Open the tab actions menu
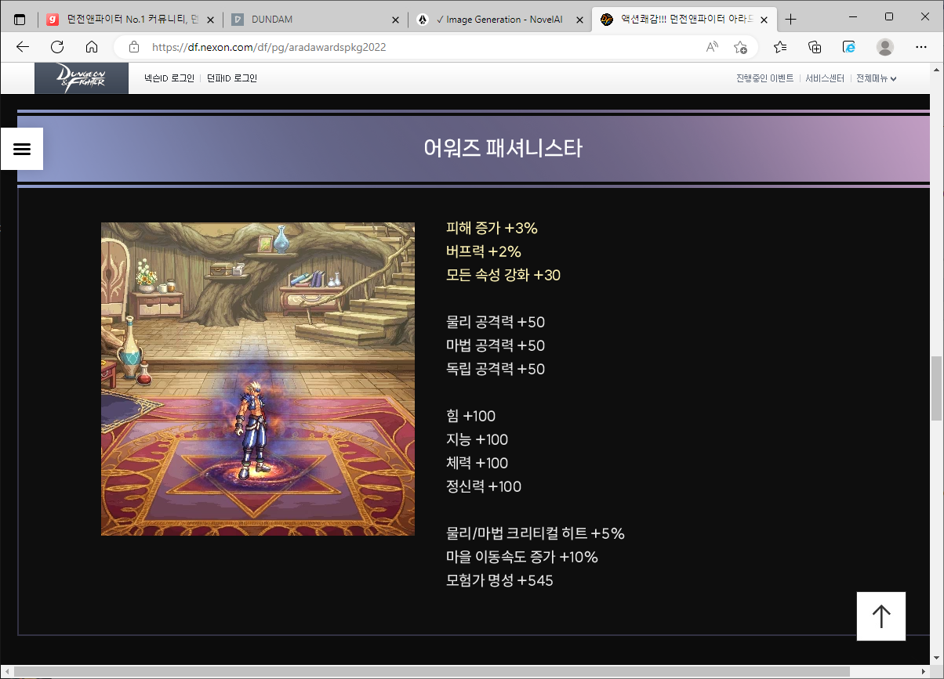 click(x=20, y=20)
